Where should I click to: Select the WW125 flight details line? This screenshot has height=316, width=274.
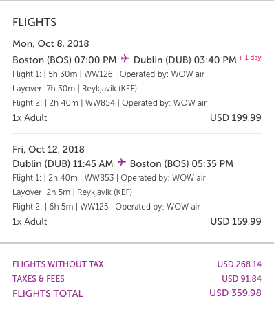pyautogui.click(x=106, y=207)
